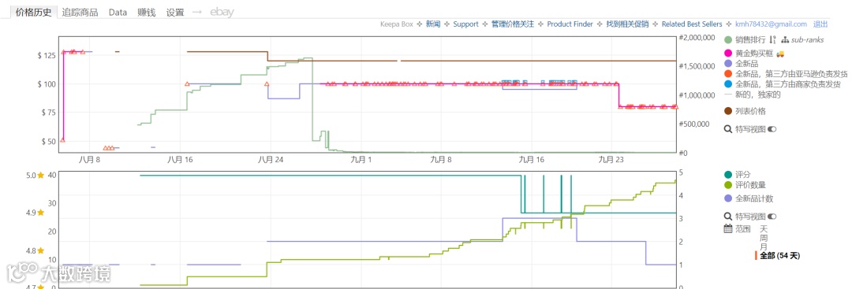Select the 赚钱 tab

point(147,13)
